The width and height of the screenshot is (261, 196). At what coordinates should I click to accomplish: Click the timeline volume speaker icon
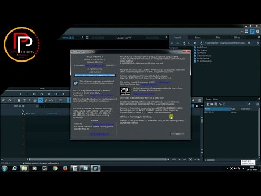pyautogui.click(x=193, y=100)
